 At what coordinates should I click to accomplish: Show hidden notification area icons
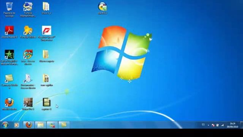(x=208, y=125)
